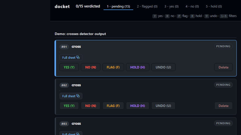This screenshot has width=241, height=135.
Task: Switch to the flagged (0) tab
Action: pos(147,6)
